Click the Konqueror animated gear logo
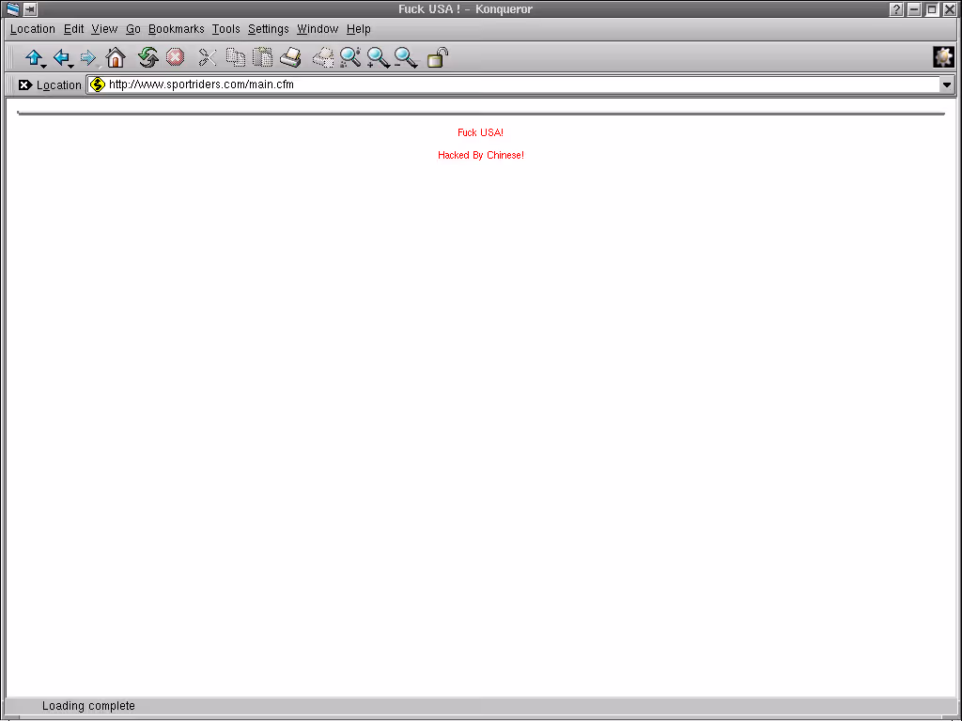The width and height of the screenshot is (962, 721). pos(943,57)
